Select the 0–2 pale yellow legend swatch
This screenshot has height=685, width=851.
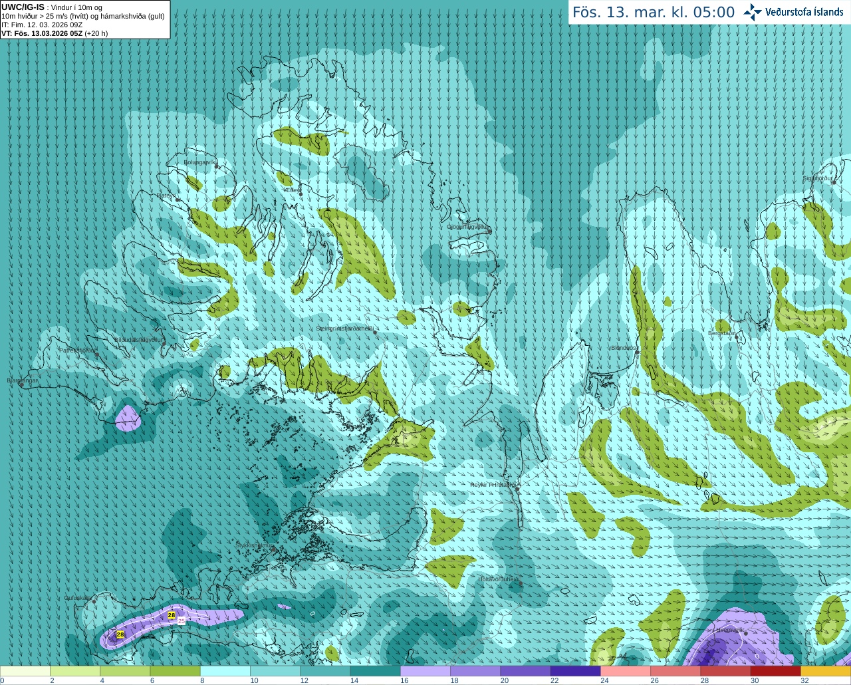[x=25, y=671]
